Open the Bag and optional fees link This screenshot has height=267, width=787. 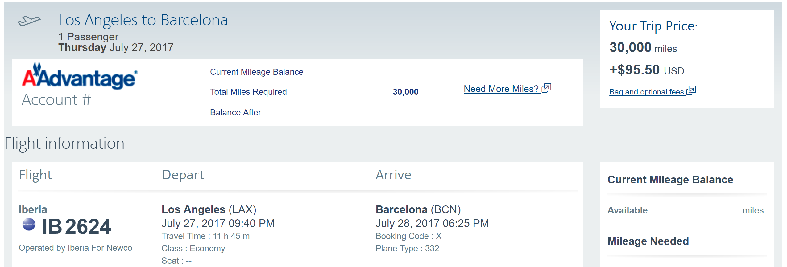click(x=646, y=92)
